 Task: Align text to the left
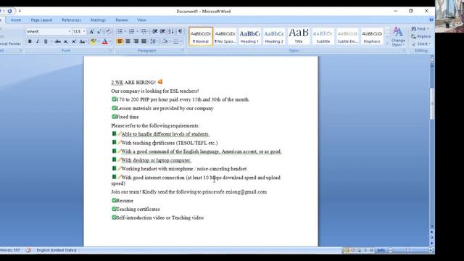pos(120,41)
